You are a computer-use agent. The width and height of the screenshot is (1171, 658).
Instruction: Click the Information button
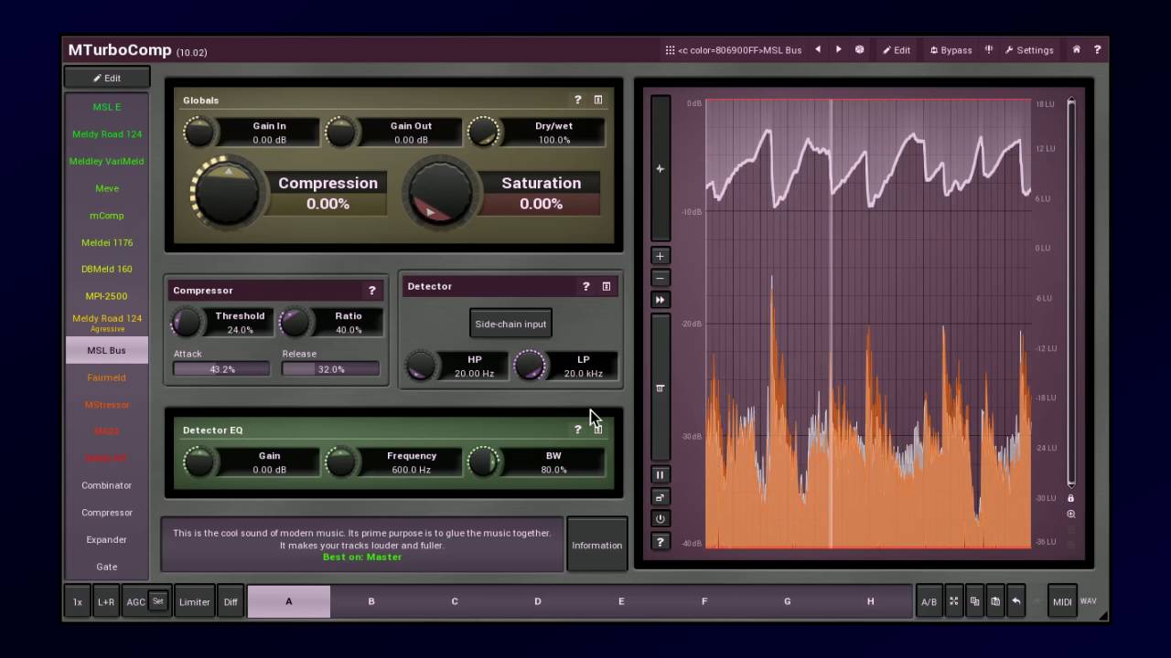pos(596,545)
